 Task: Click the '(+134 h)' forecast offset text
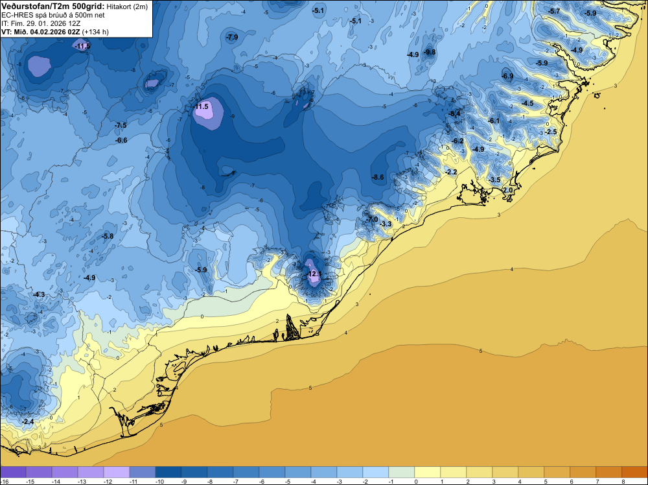click(x=95, y=32)
